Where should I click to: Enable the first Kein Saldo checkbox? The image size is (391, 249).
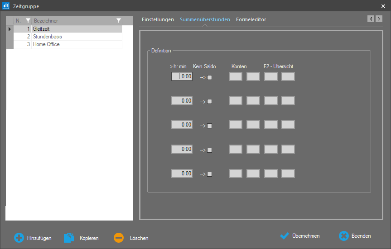209,77
